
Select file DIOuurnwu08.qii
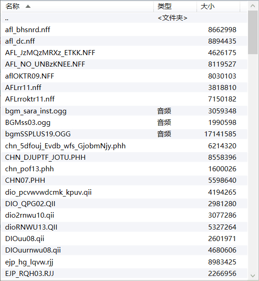coord(124,250)
